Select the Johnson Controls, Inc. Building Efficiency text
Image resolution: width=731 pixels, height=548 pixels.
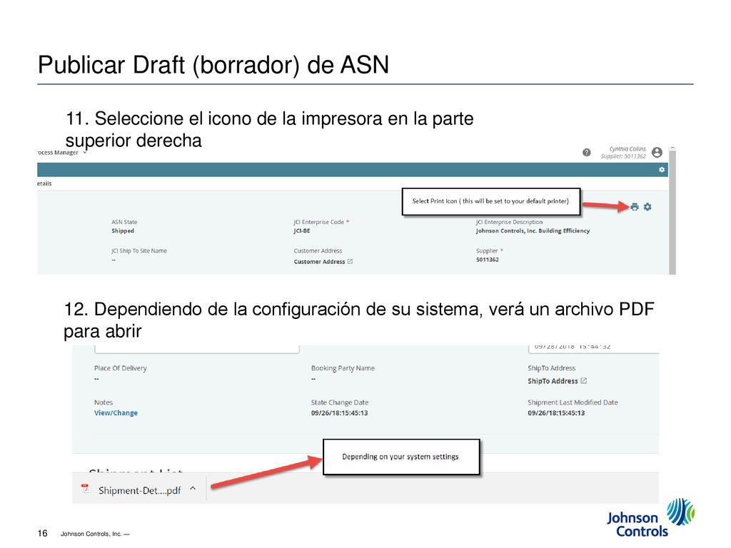533,230
